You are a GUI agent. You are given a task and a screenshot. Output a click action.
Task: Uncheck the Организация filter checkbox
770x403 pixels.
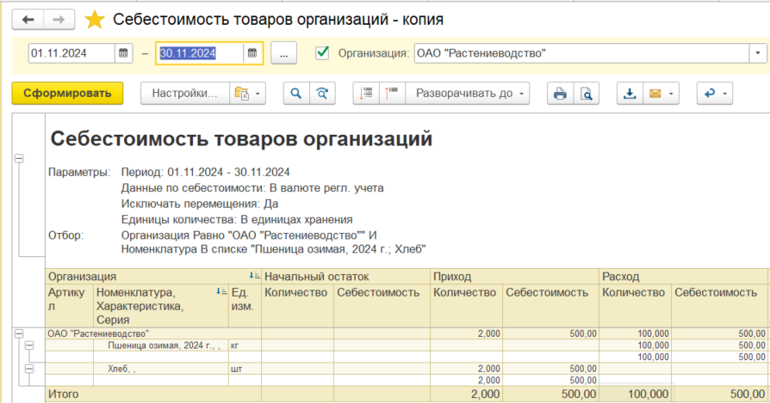pos(322,52)
